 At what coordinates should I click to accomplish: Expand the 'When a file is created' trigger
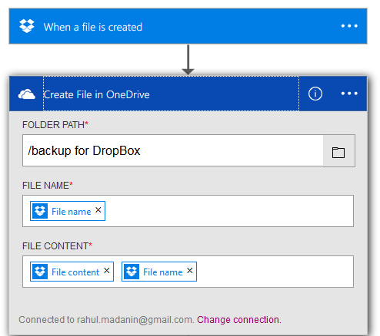[x=188, y=26]
